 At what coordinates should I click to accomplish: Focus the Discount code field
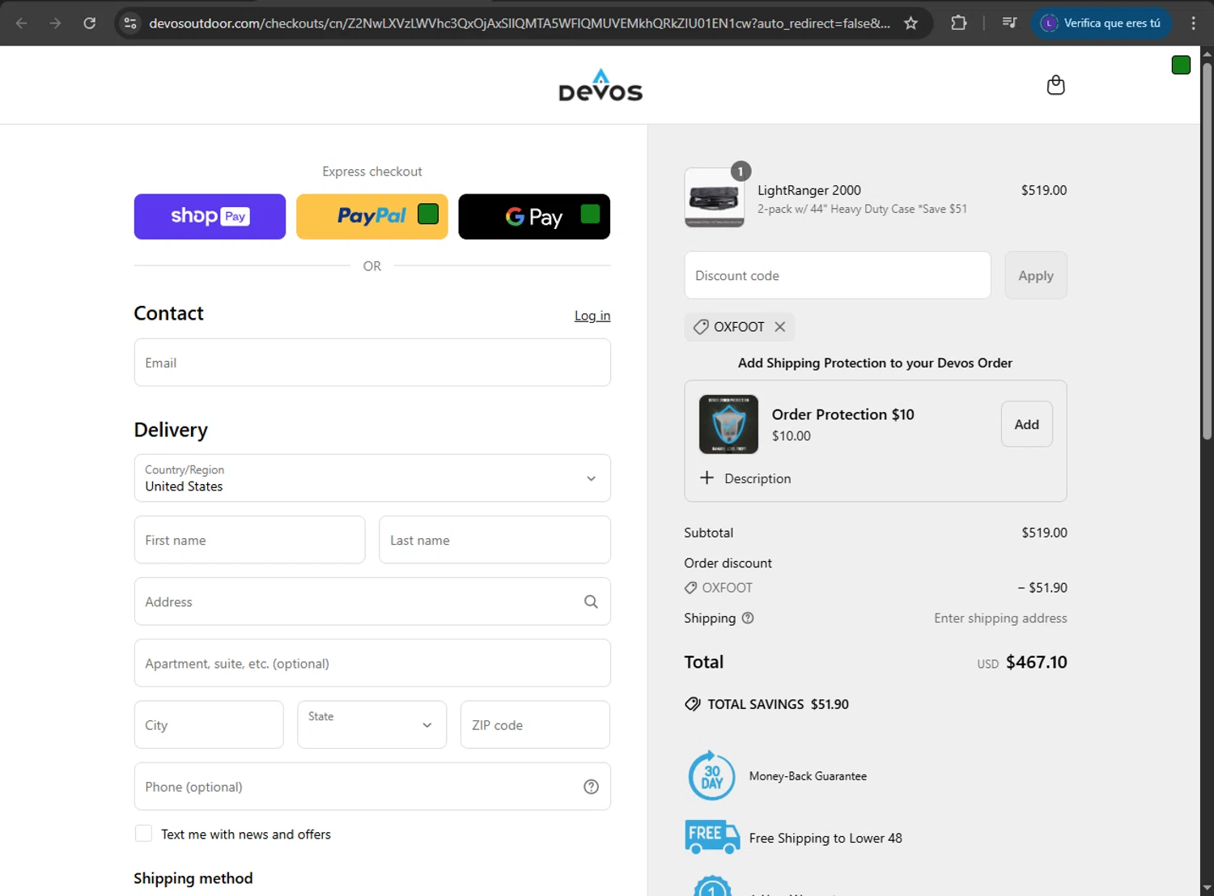click(838, 275)
